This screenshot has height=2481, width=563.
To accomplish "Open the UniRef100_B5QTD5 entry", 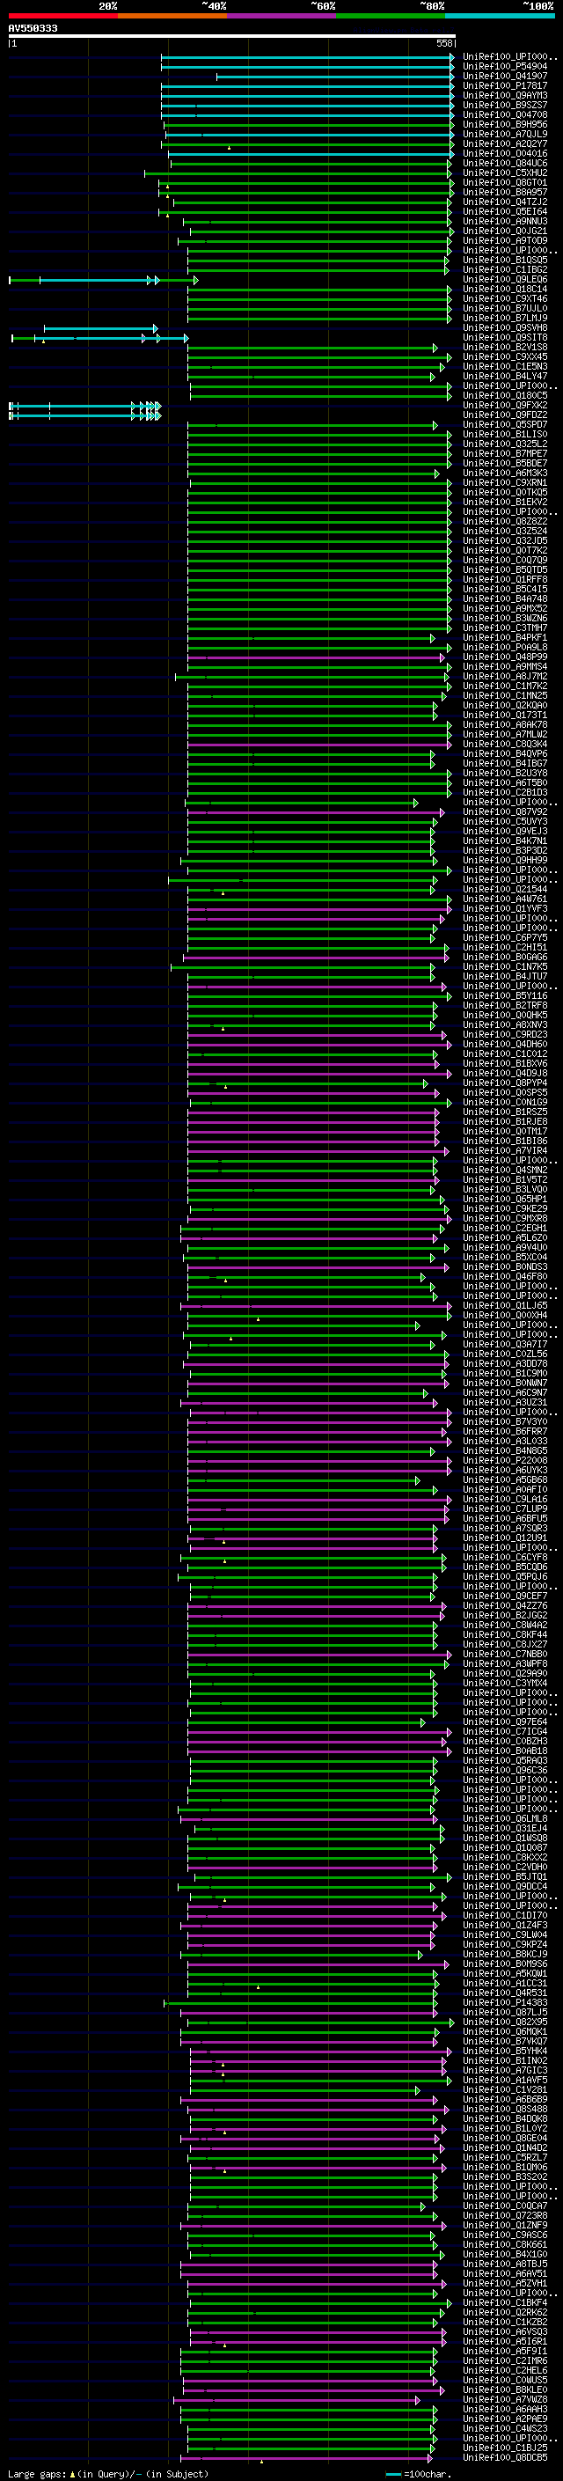I will pyautogui.click(x=504, y=570).
